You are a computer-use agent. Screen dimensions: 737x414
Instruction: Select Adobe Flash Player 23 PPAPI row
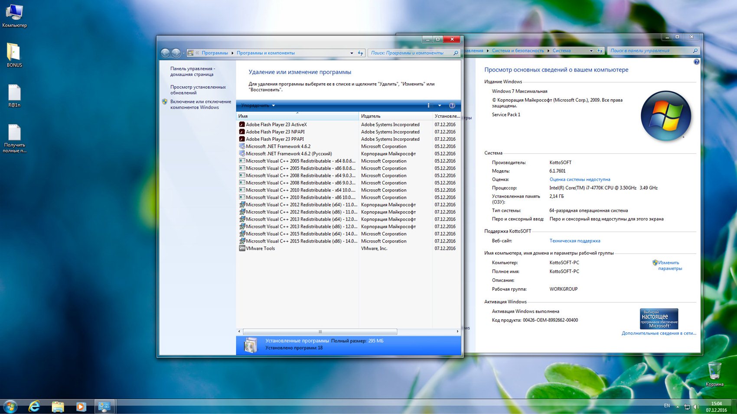348,139
